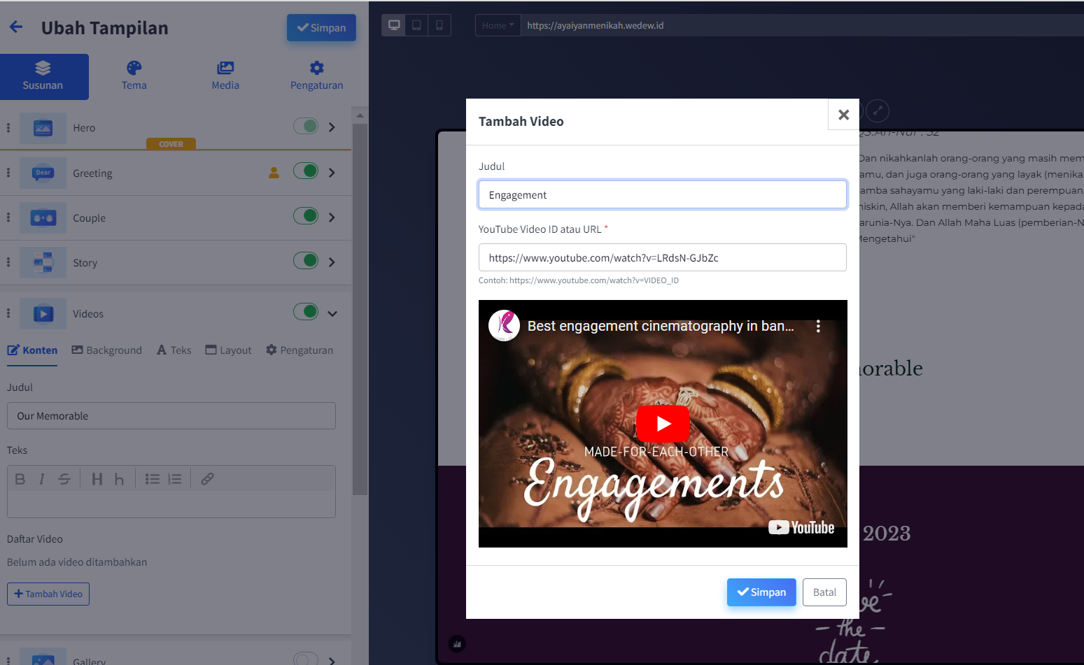Click the Batal button
This screenshot has width=1084, height=665.
(x=824, y=592)
